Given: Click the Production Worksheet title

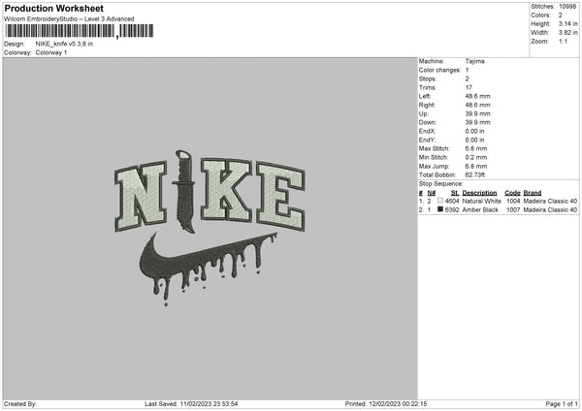Looking at the screenshot, I should point(53,9).
